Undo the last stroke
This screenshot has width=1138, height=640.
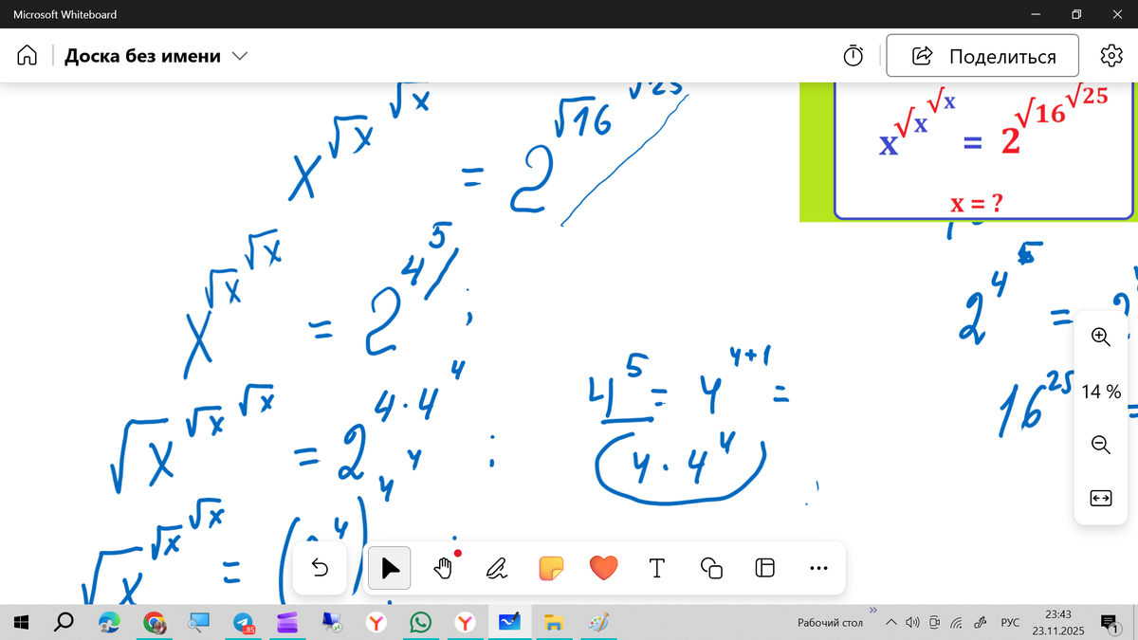point(320,568)
